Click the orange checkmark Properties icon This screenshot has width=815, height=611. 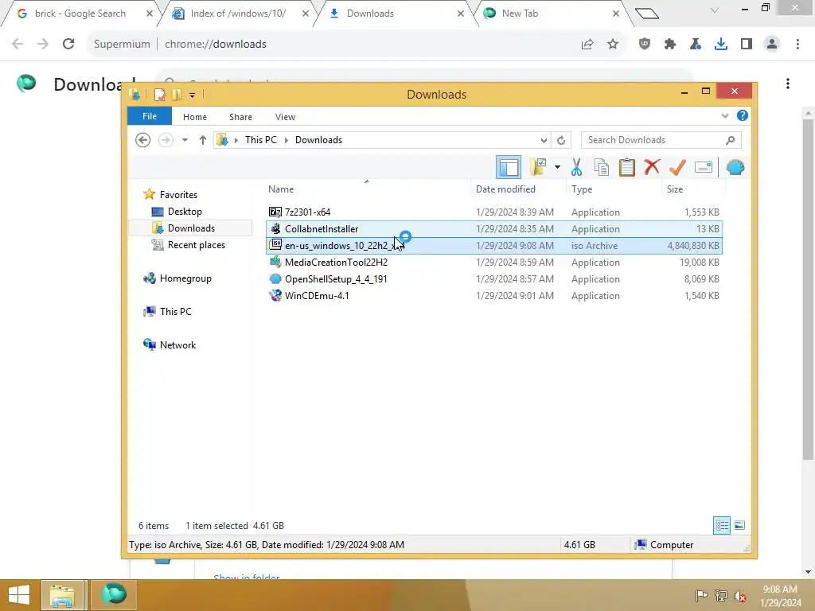click(x=677, y=167)
